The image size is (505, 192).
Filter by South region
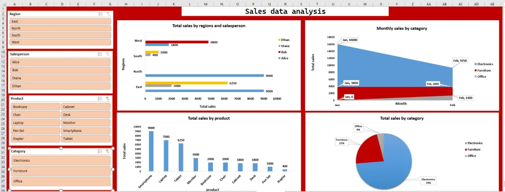coord(60,35)
